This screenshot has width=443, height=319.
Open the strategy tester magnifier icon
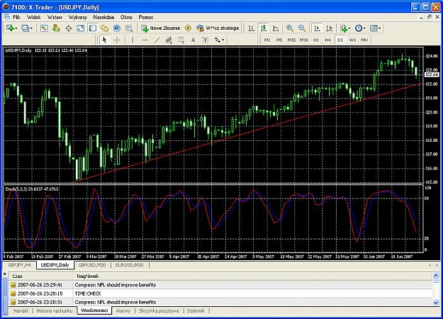click(x=129, y=28)
